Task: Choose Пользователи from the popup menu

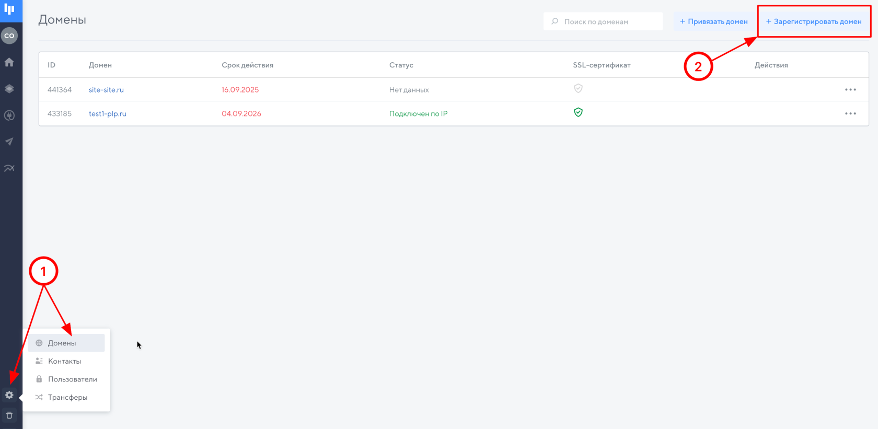Action: [72, 379]
